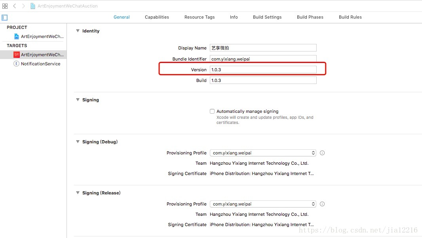
Task: Switch to the General tab
Action: 122,17
